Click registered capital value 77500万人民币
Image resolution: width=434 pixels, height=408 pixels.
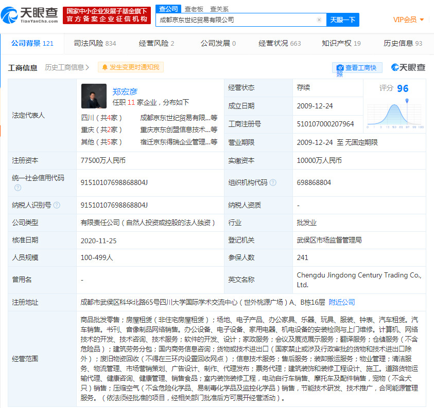(103, 160)
